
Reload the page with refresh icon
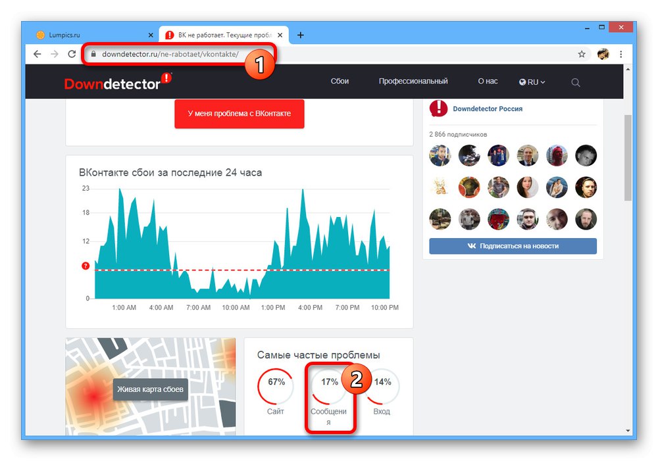pos(72,54)
